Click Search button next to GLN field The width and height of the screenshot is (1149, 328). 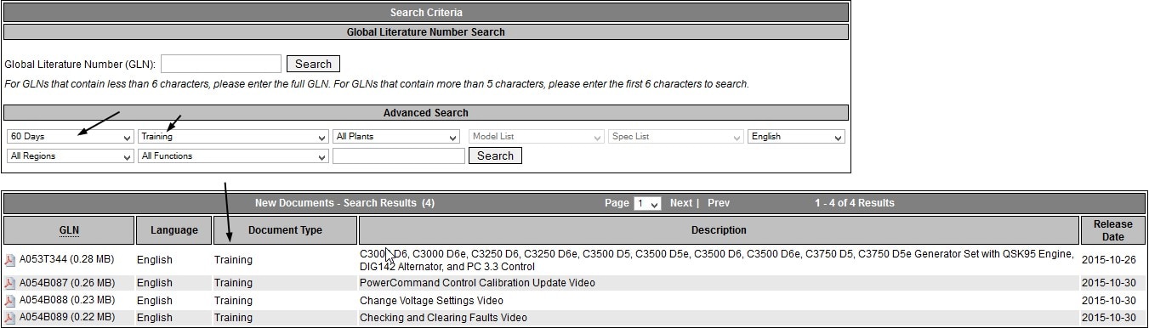click(x=313, y=64)
